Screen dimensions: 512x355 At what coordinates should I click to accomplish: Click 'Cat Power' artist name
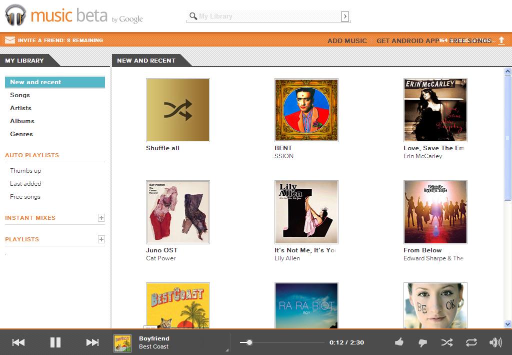point(160,258)
